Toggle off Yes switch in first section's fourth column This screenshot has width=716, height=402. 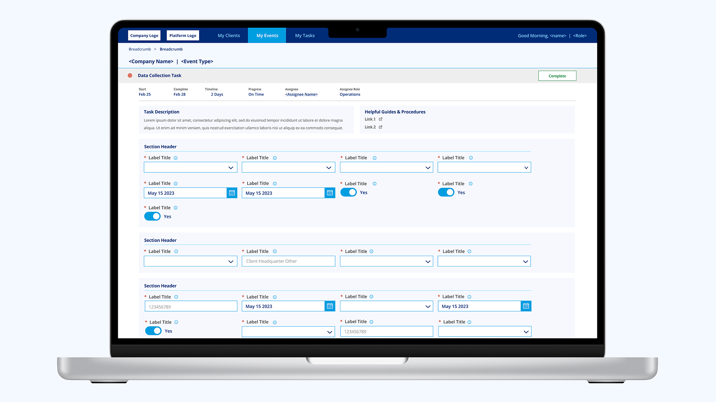[446, 192]
